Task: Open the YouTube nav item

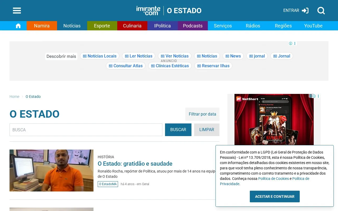Action: click(x=313, y=26)
